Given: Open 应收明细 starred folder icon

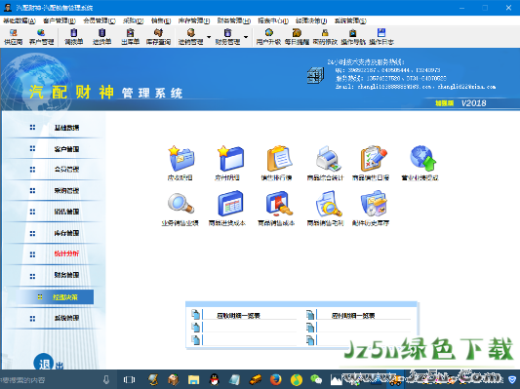Looking at the screenshot, I should (x=180, y=158).
